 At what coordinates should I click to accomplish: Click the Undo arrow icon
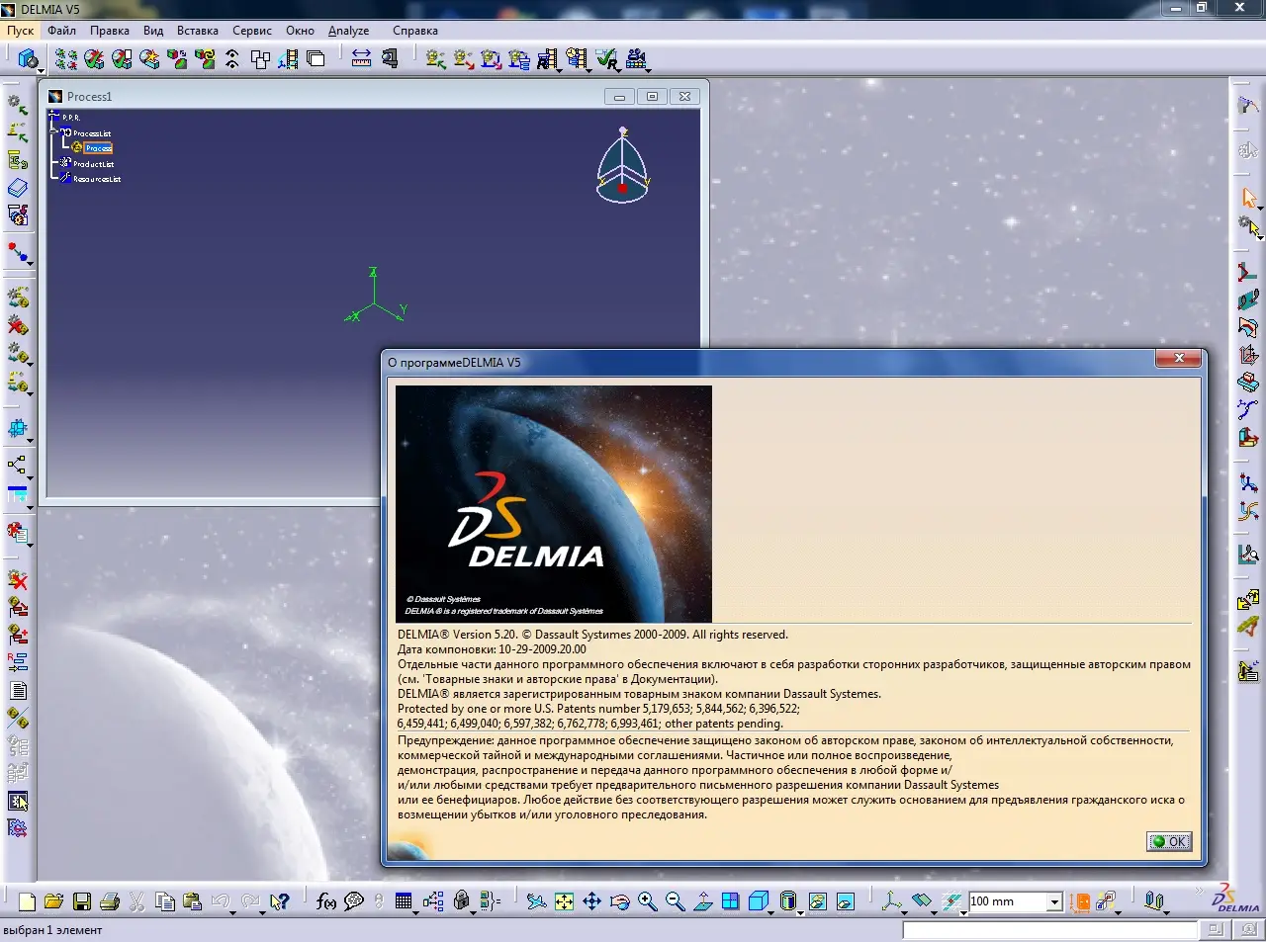coord(221,901)
